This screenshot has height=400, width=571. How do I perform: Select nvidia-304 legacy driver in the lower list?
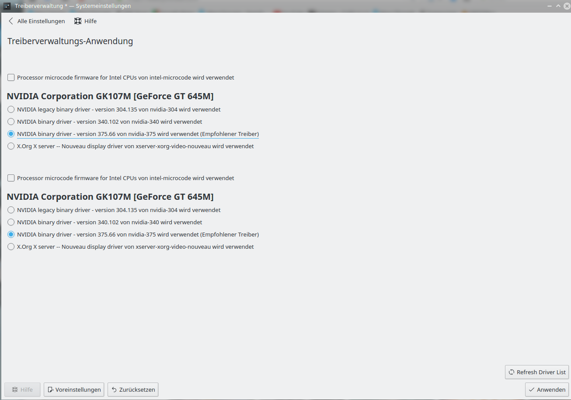pyautogui.click(x=11, y=210)
